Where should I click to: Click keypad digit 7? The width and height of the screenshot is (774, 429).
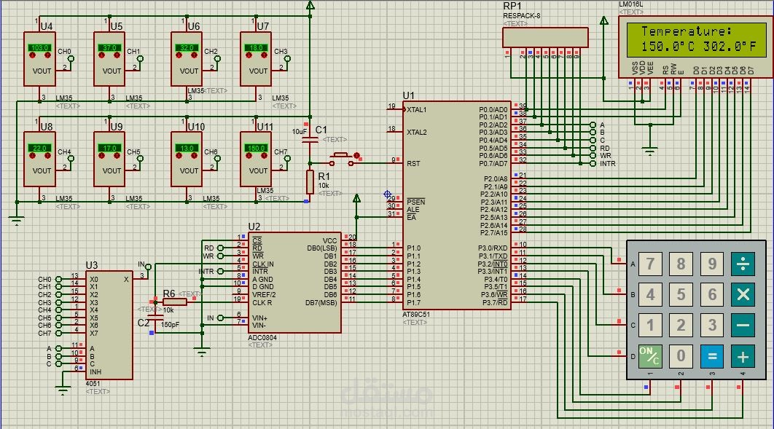(x=650, y=264)
